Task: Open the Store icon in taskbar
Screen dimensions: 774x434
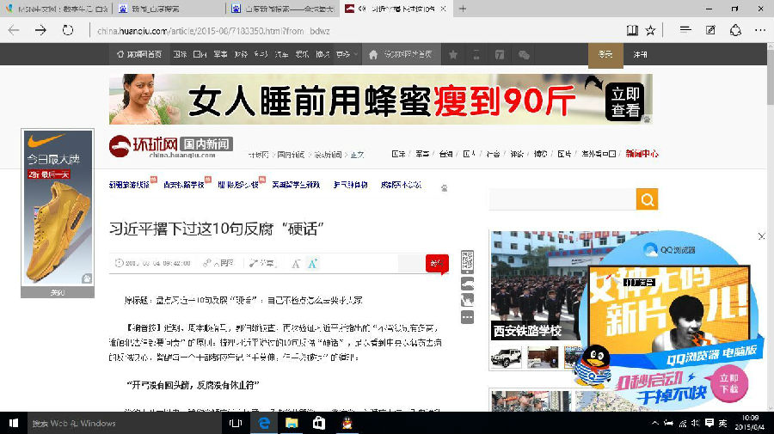Action: 319,423
